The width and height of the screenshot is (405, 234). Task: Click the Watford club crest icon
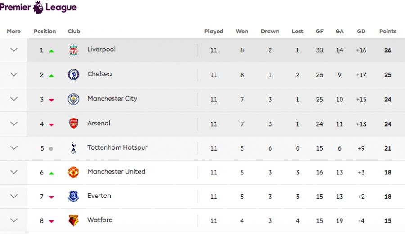(x=73, y=220)
